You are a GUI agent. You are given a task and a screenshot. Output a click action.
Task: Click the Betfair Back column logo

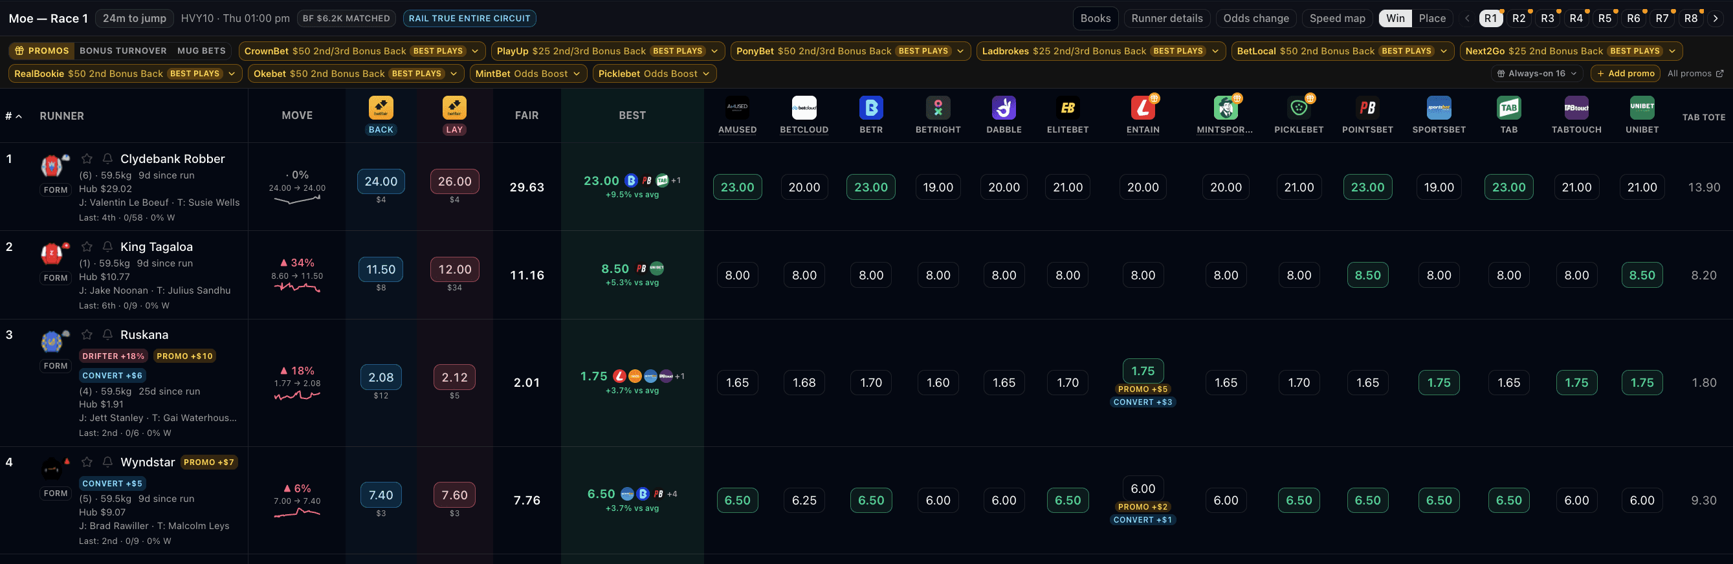[x=381, y=107]
